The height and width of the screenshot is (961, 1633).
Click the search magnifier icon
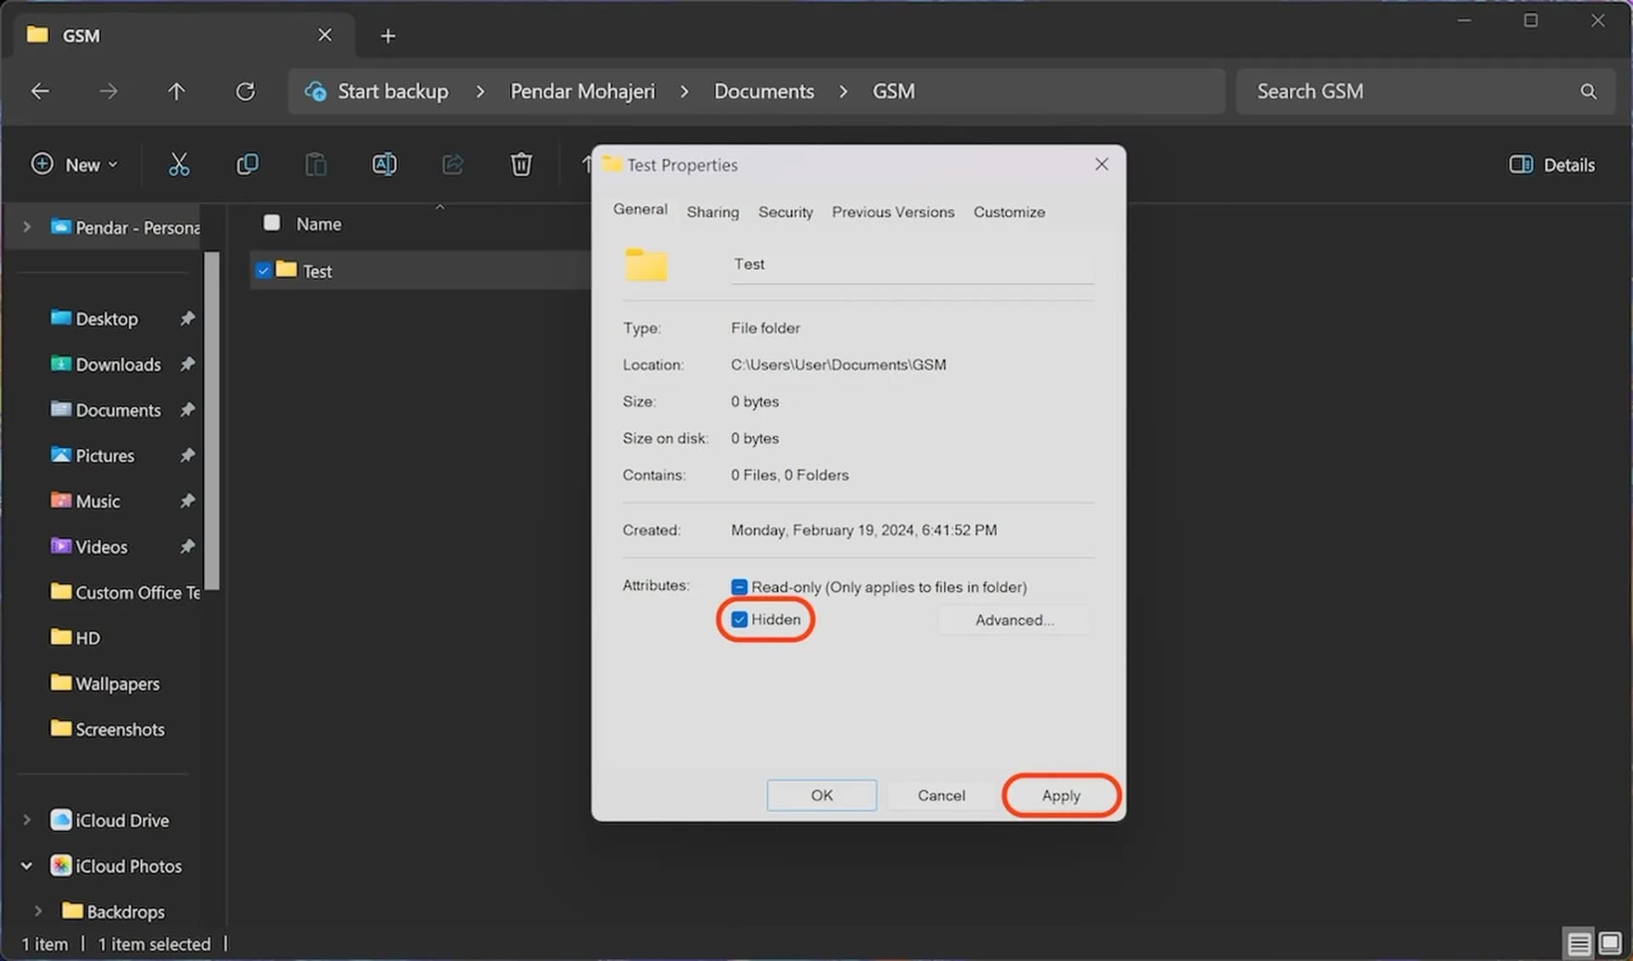pyautogui.click(x=1588, y=91)
